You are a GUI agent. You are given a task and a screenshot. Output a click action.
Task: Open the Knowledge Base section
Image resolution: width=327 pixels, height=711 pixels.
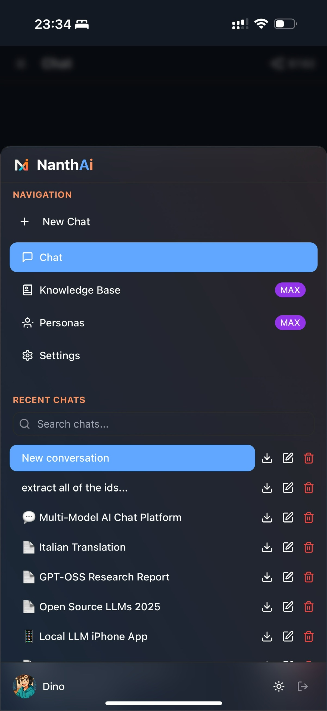point(80,290)
